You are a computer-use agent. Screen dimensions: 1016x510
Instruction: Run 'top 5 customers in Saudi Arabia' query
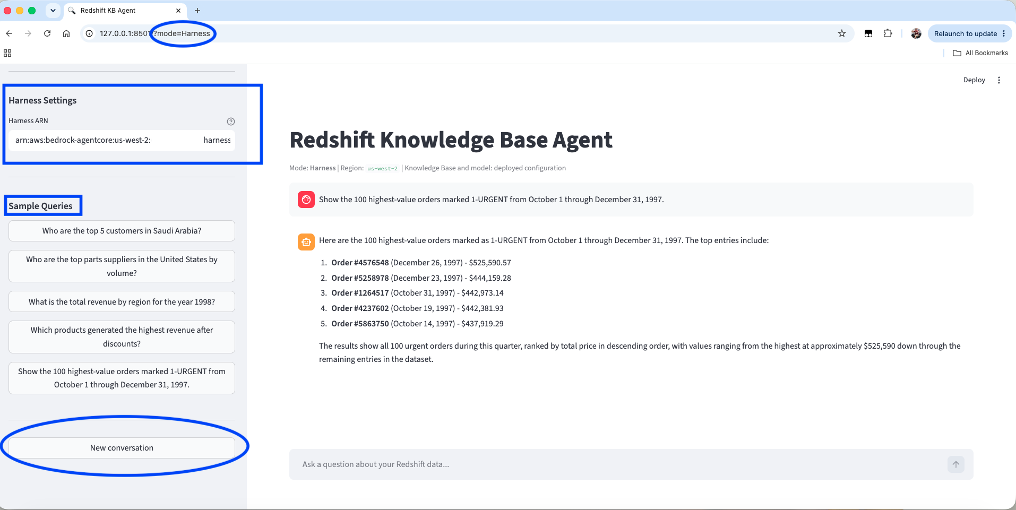(122, 231)
